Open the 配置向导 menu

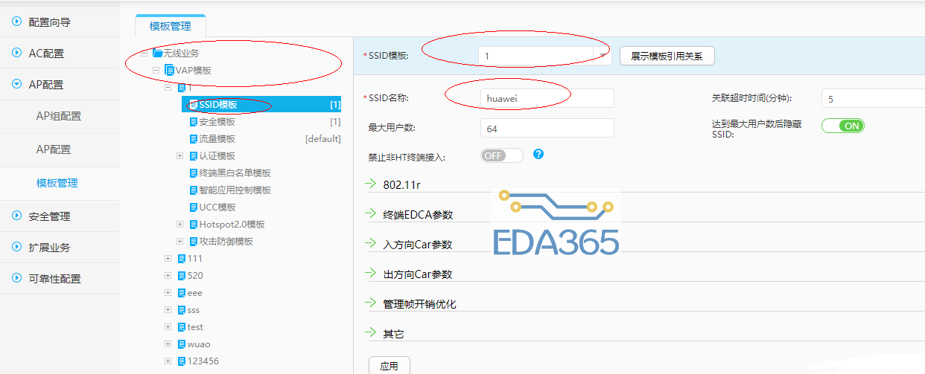(x=49, y=22)
